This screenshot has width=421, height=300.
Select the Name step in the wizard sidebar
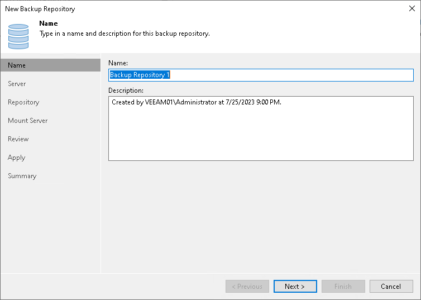point(17,65)
